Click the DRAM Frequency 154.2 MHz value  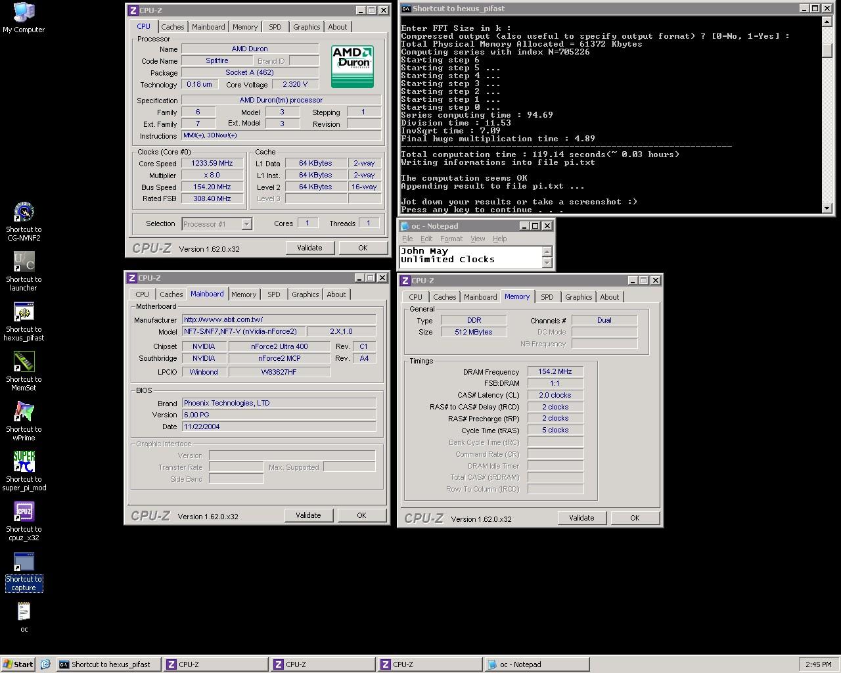tap(555, 371)
